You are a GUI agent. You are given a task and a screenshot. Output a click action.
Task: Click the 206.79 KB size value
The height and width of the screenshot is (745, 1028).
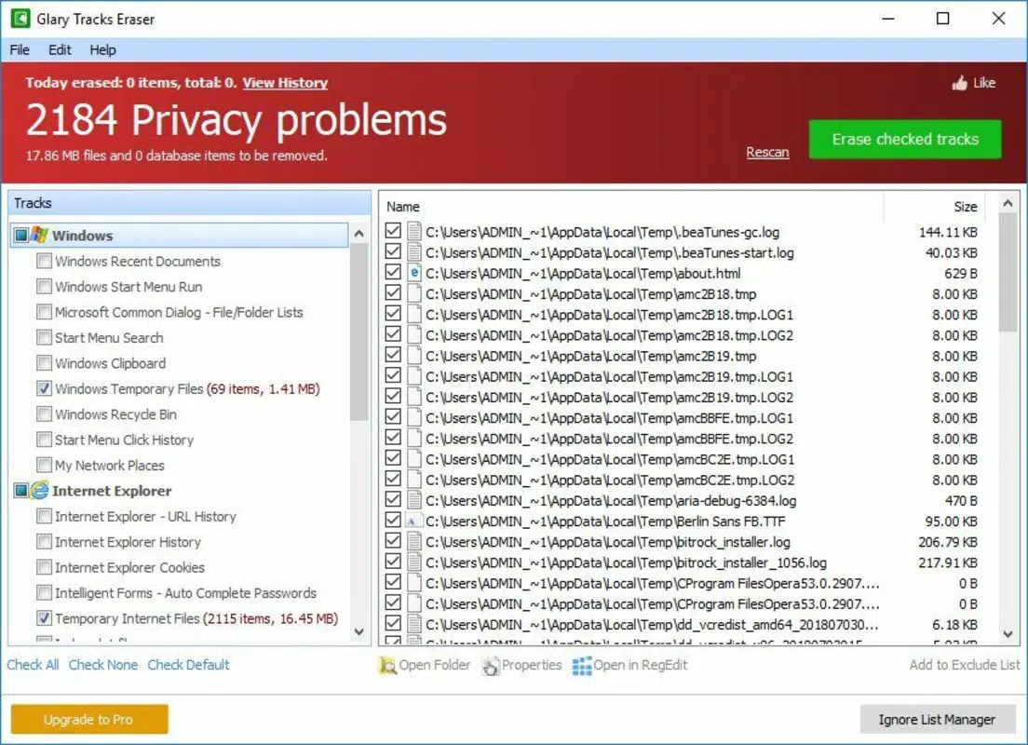tap(947, 542)
